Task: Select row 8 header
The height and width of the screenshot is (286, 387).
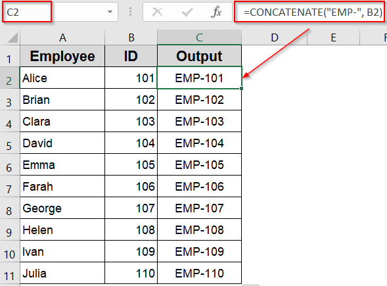Action: 10,208
